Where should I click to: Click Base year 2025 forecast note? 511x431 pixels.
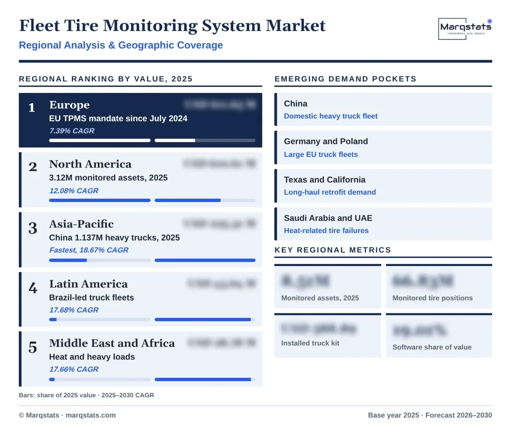click(x=430, y=415)
